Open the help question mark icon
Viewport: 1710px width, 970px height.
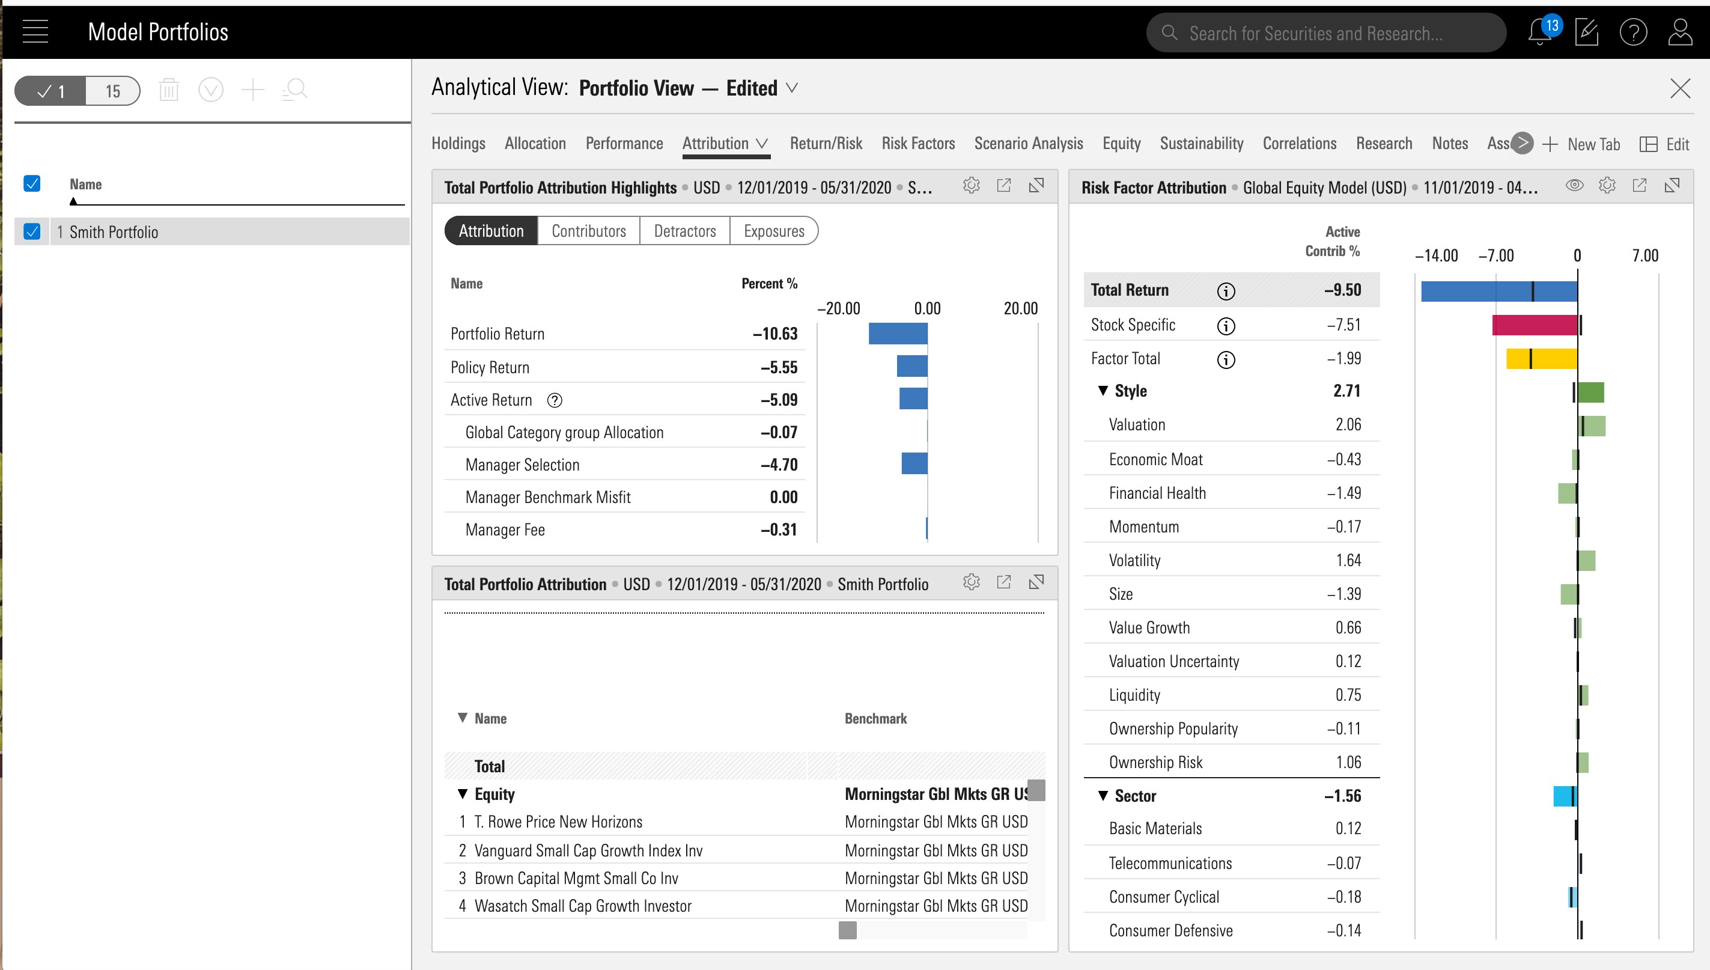coord(1634,32)
